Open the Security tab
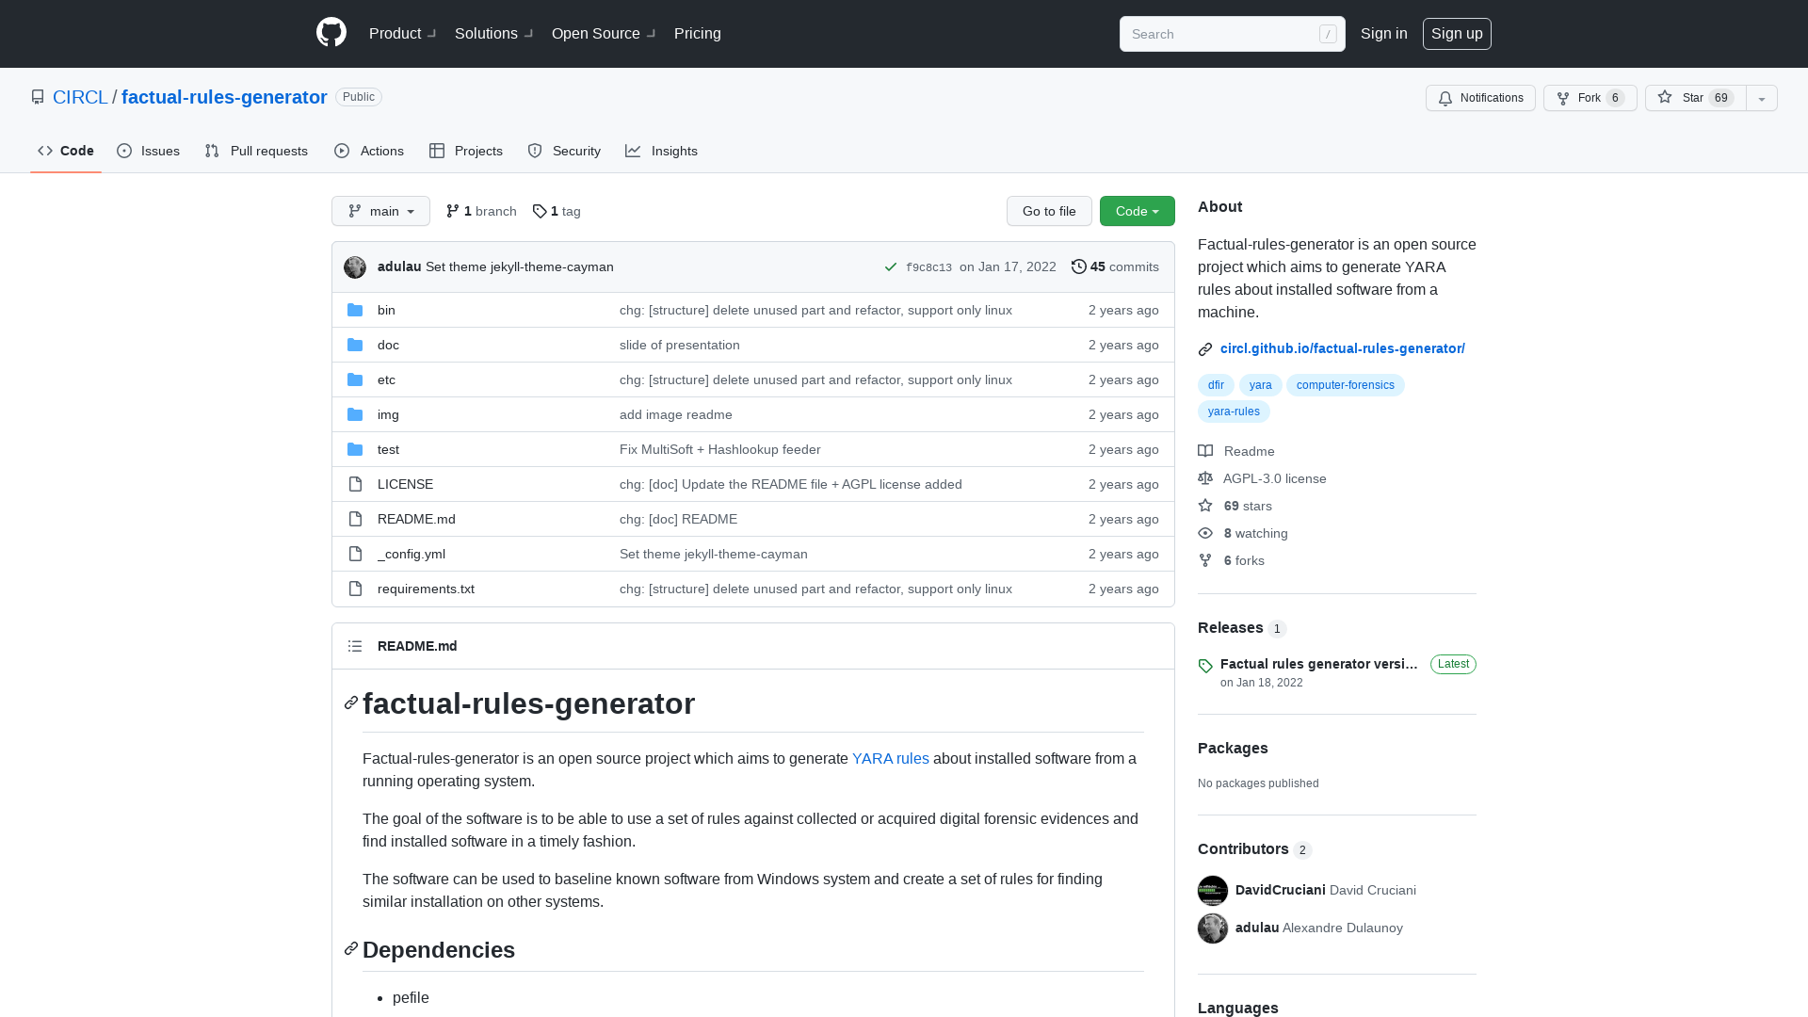The image size is (1808, 1017). pyautogui.click(x=564, y=151)
